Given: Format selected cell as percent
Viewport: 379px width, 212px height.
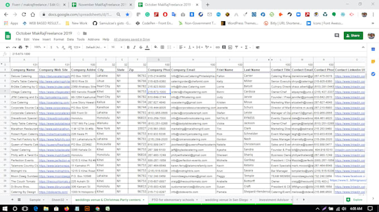Looking at the screenshot, I should [57, 47].
